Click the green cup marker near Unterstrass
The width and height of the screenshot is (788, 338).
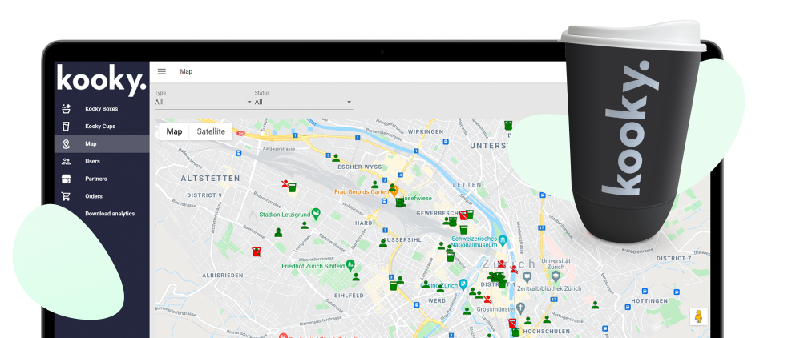pos(508,125)
